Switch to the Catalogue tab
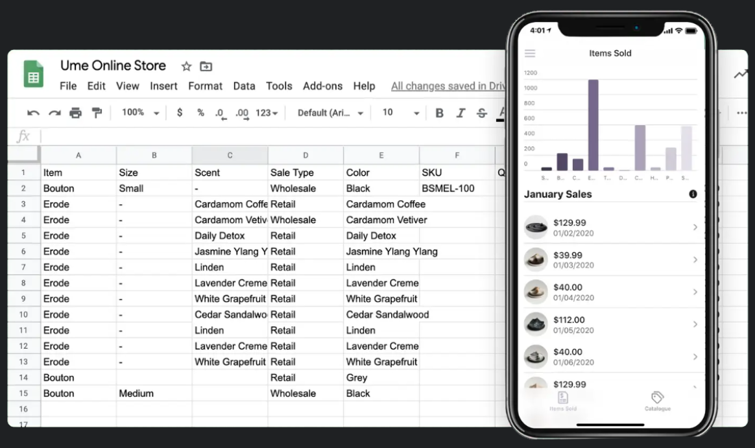Image resolution: width=755 pixels, height=448 pixels. click(657, 401)
